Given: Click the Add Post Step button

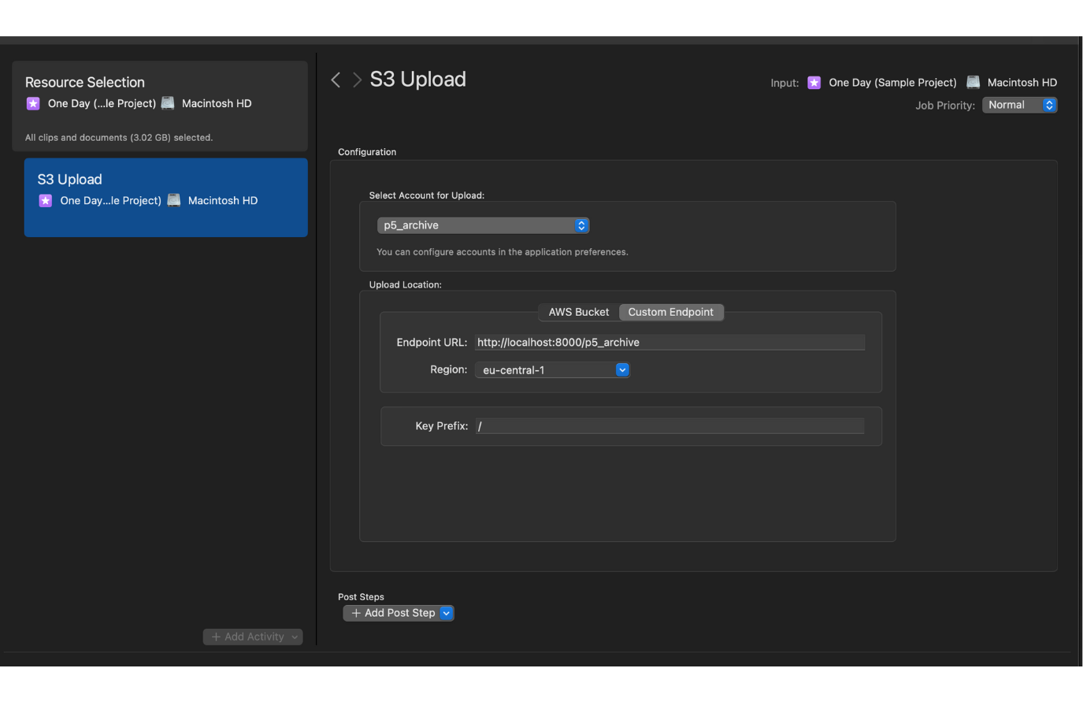Looking at the screenshot, I should coord(392,613).
